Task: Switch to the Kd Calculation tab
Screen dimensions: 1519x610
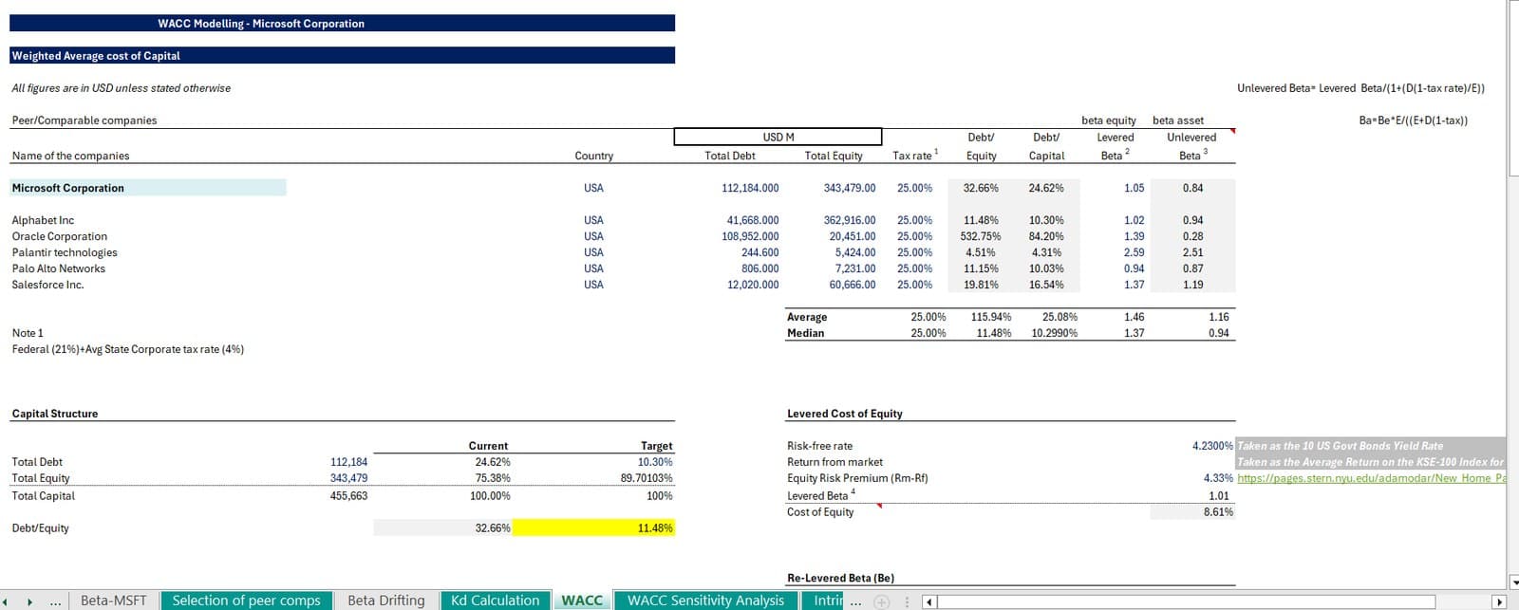Action: click(496, 601)
